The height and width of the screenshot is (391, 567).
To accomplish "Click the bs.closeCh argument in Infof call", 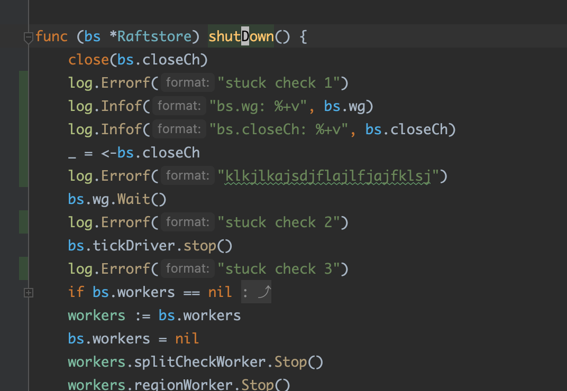I will point(406,129).
